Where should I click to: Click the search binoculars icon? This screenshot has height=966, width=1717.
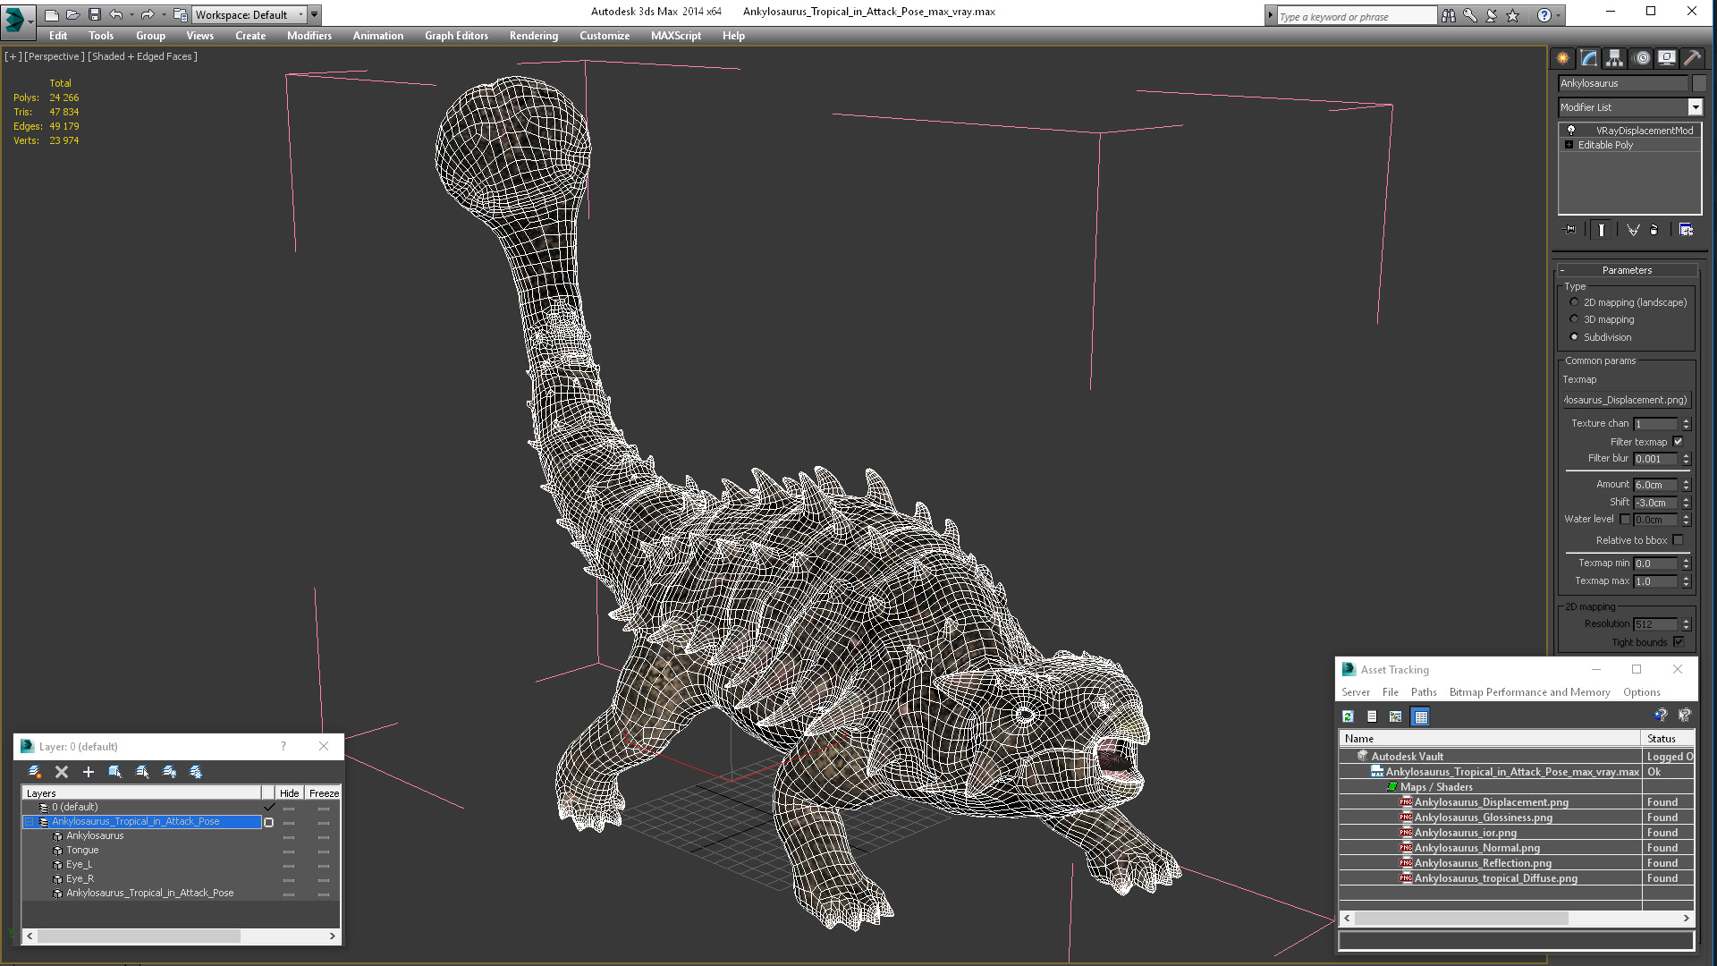(1449, 15)
